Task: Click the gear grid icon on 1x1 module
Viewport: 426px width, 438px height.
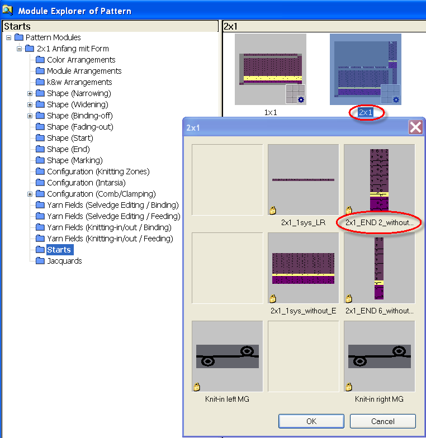Action: click(296, 94)
